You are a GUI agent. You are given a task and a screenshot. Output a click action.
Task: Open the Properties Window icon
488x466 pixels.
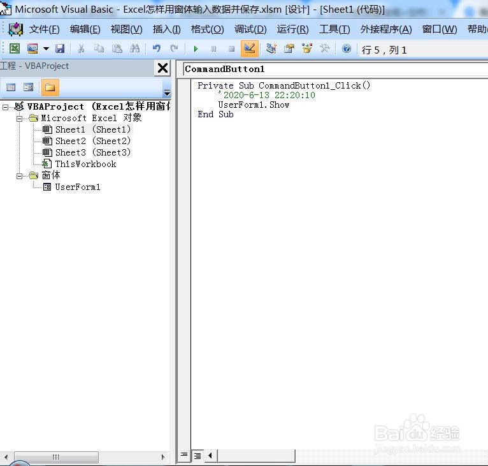[x=289, y=48]
